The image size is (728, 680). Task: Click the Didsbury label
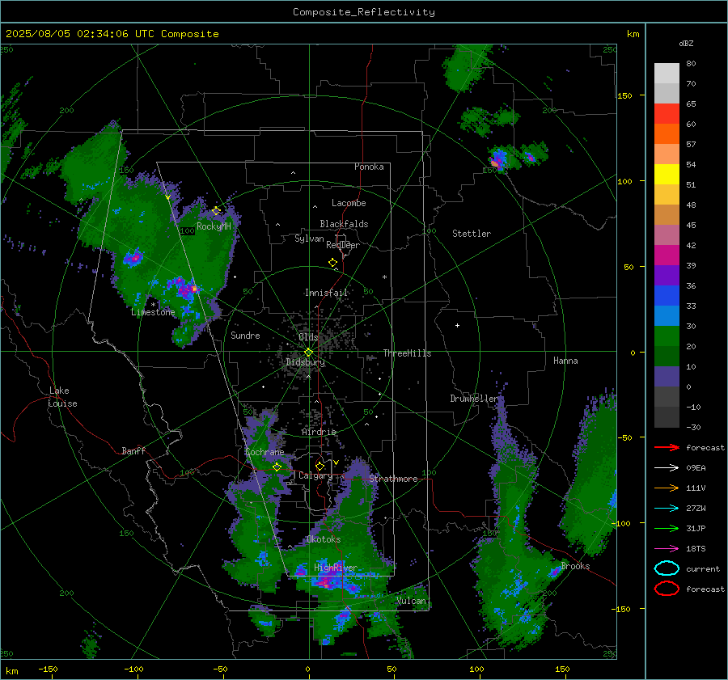pos(305,362)
